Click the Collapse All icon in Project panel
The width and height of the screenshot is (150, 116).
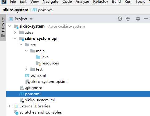click(128, 19)
